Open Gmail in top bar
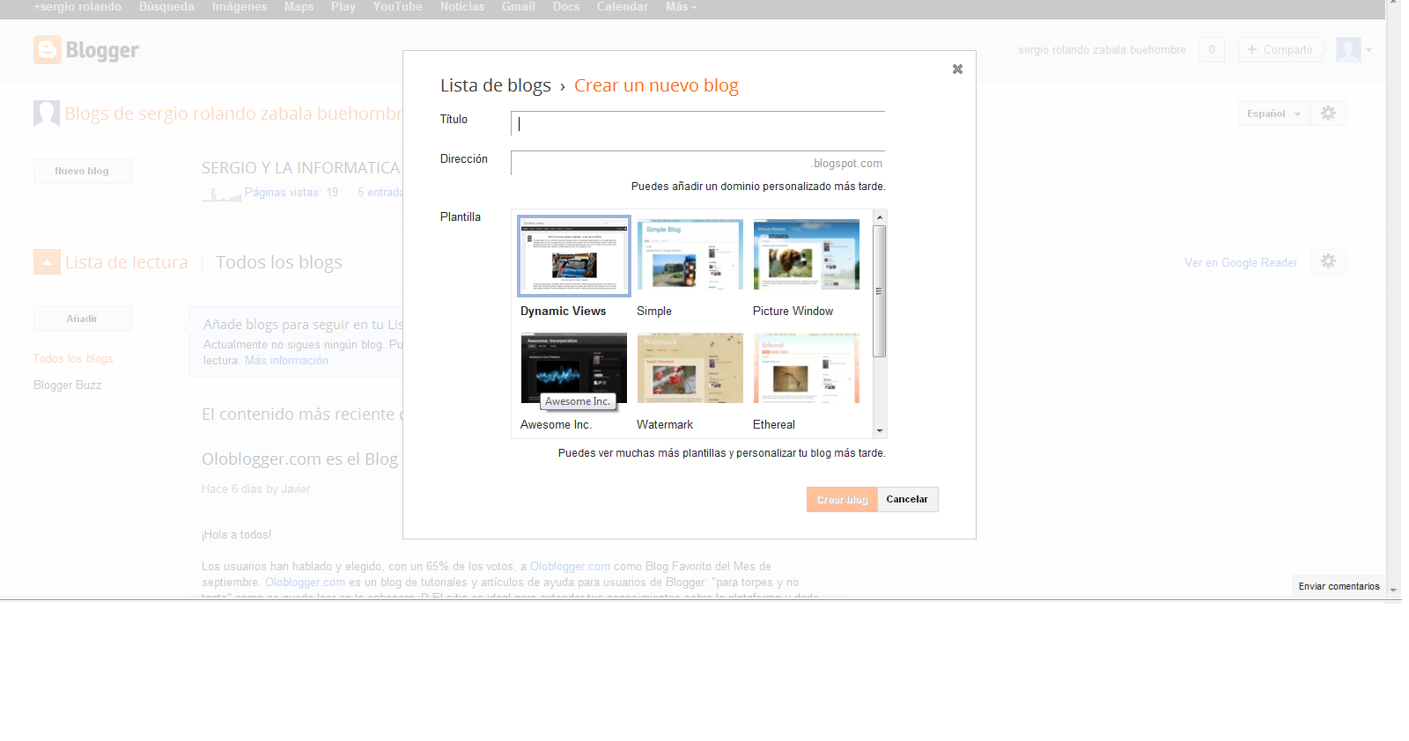 519,7
